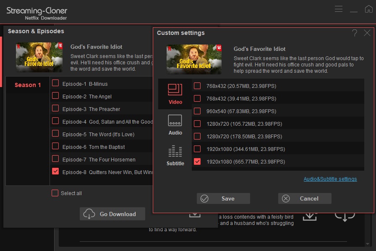Check Episode-3 The Preacher
Image resolution: width=376 pixels, height=251 pixels.
point(55,108)
